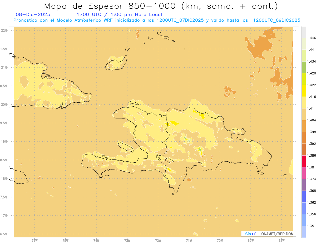
Task: Click the '1700 UTC / 1:00 pm Hora Local' text
Action: 119,14
